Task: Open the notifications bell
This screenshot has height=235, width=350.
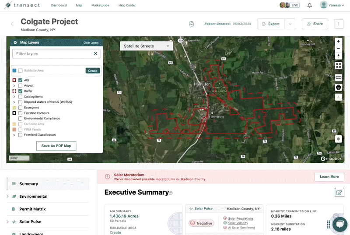Action: pos(309,5)
